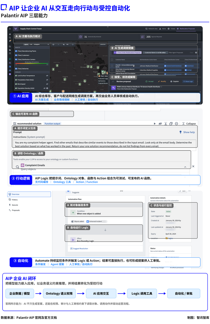Open the Tickets tab

172,29
